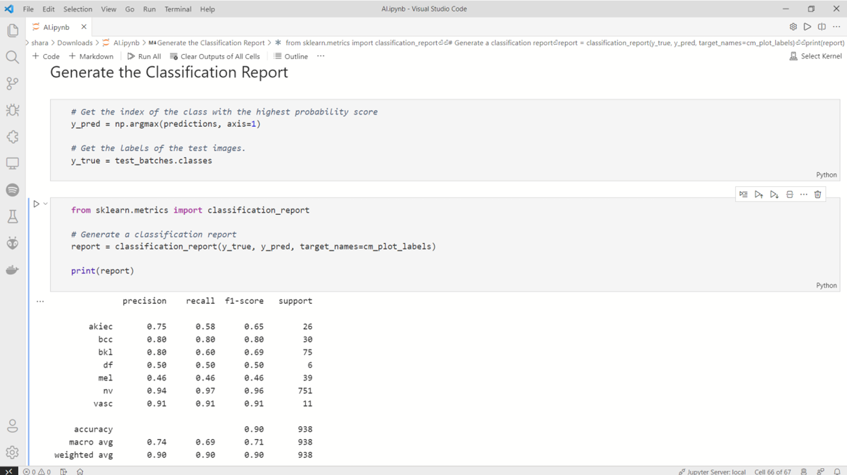Open the View menu
Screen dimensions: 847x475
pos(109,9)
